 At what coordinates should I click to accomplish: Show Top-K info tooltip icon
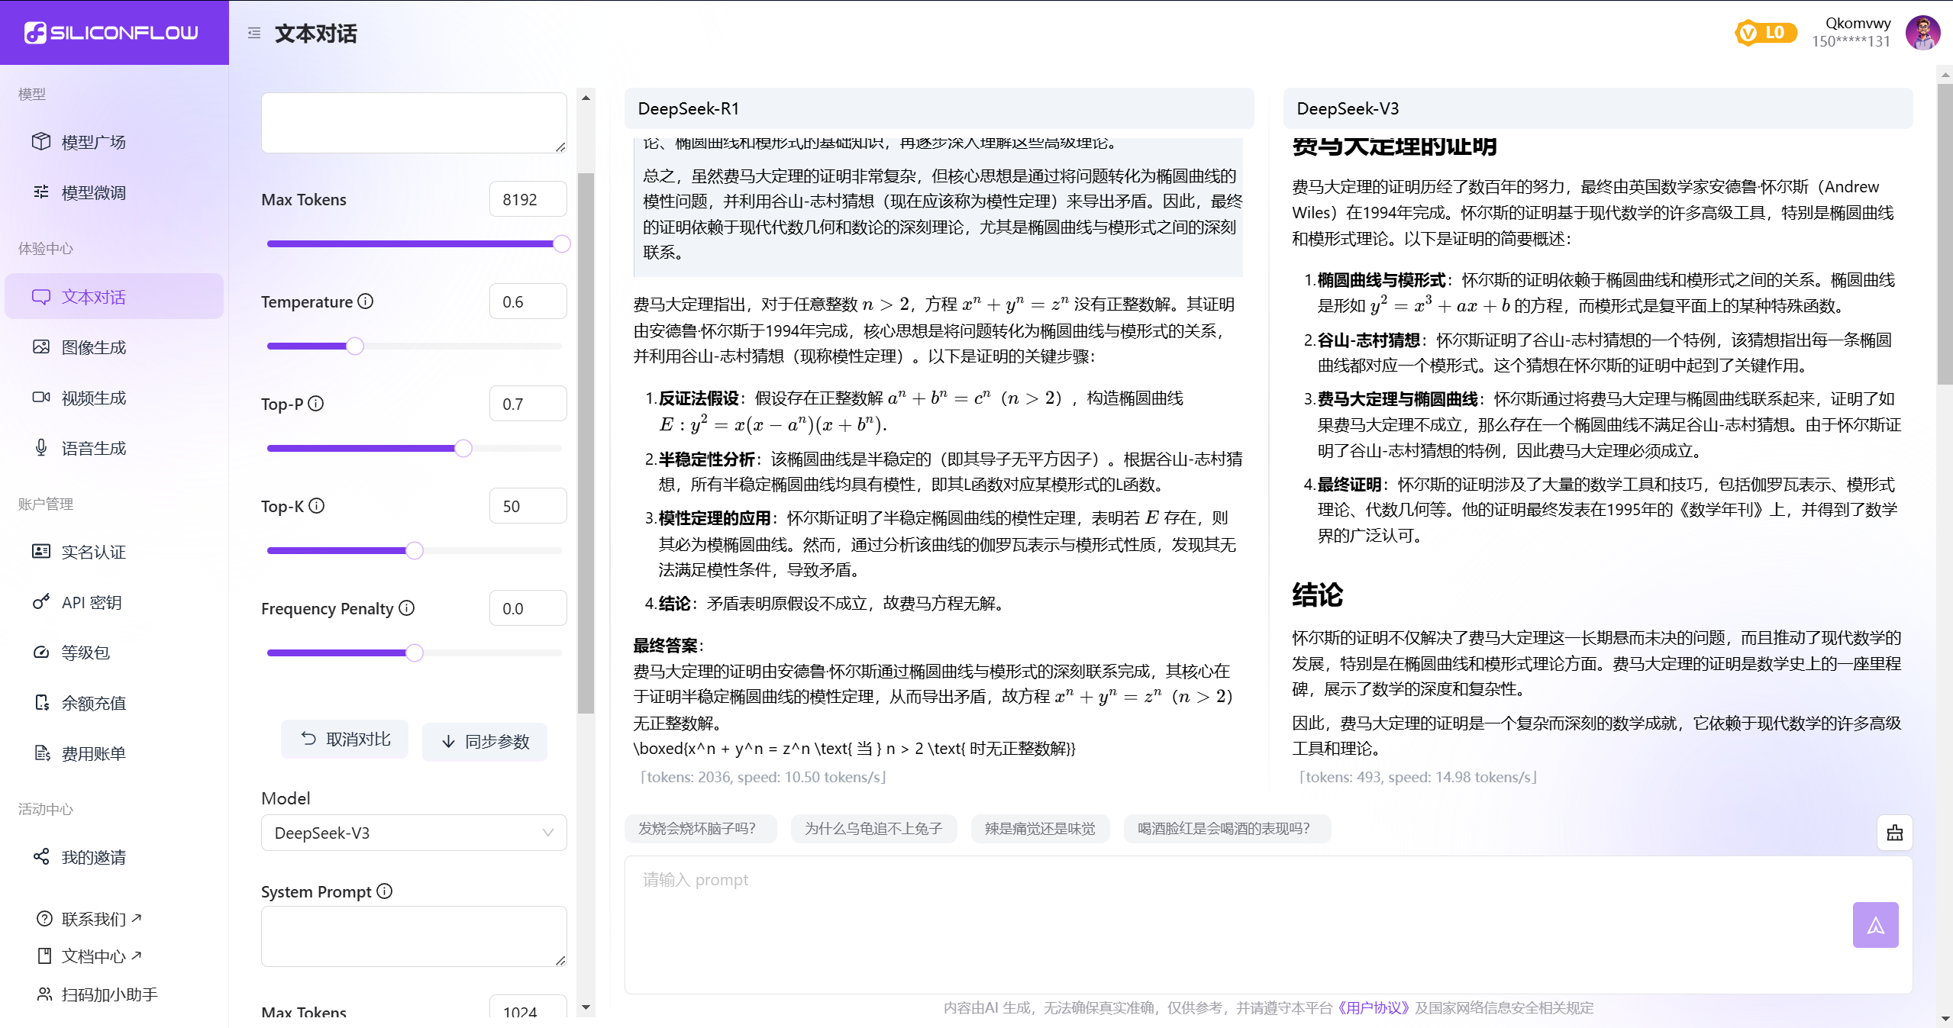point(317,506)
